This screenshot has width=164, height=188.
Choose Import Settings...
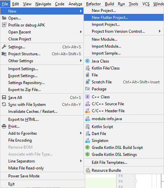(x=42, y=69)
